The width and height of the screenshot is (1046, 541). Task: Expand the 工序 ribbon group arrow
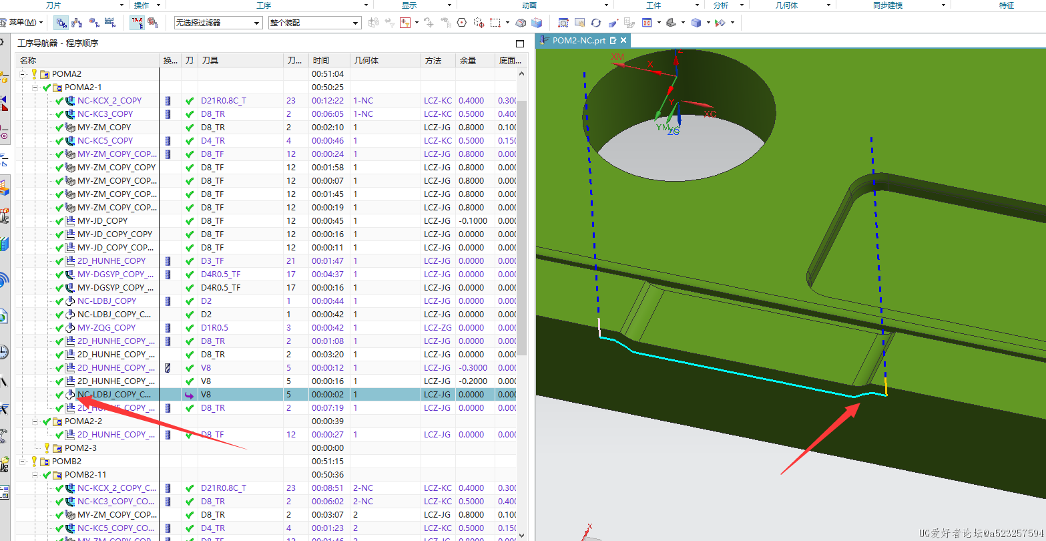pyautogui.click(x=367, y=5)
